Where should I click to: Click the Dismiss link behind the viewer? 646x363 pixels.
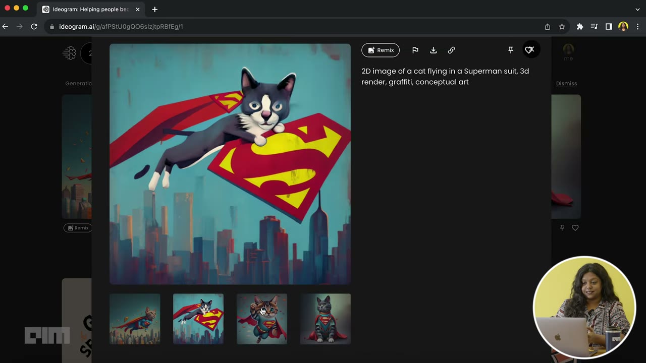pyautogui.click(x=566, y=84)
